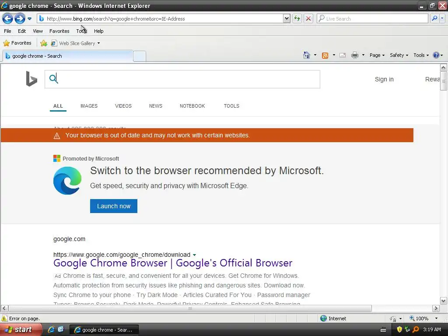
Task: Open the Favorites menu in menu bar
Action: point(59,31)
